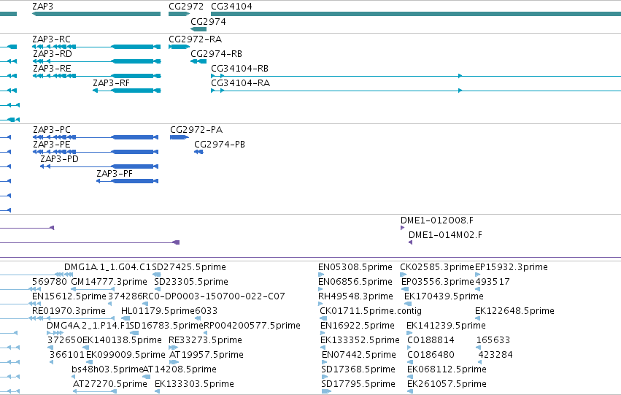Click EST label AT27270.5prime
621x395 pixels.
coord(110,384)
